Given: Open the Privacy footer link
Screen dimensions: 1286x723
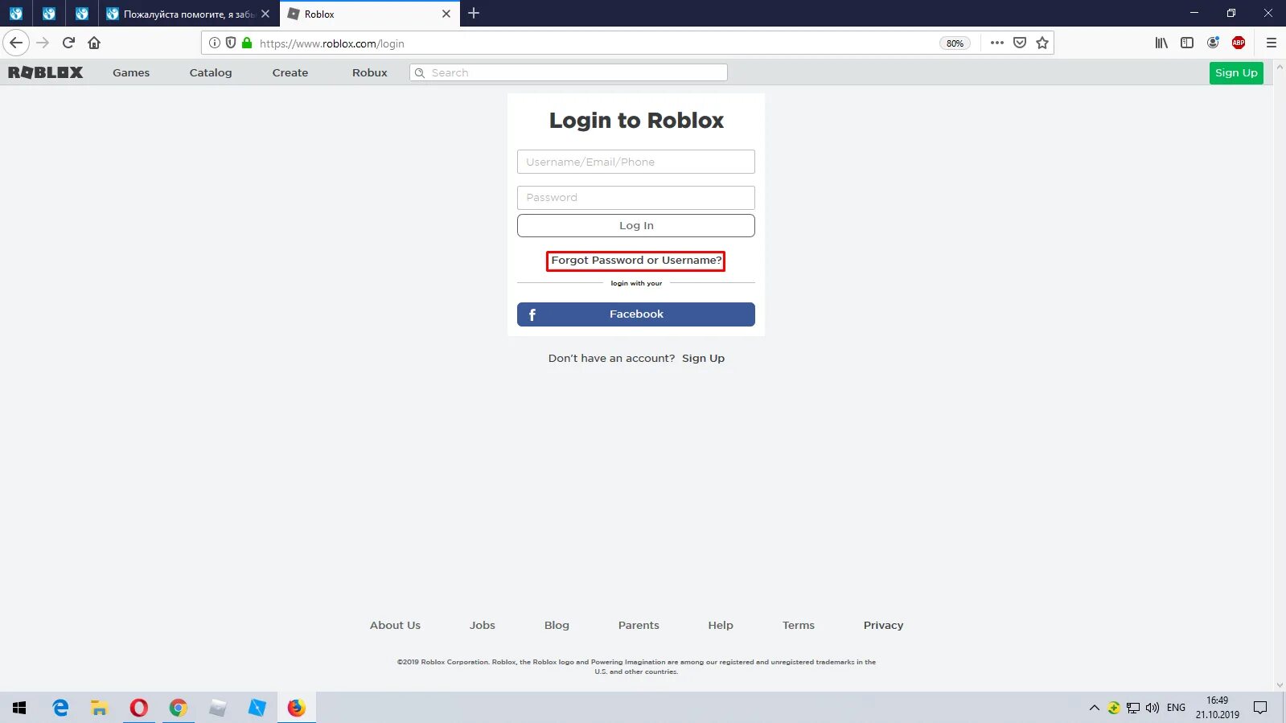Looking at the screenshot, I should (x=883, y=625).
